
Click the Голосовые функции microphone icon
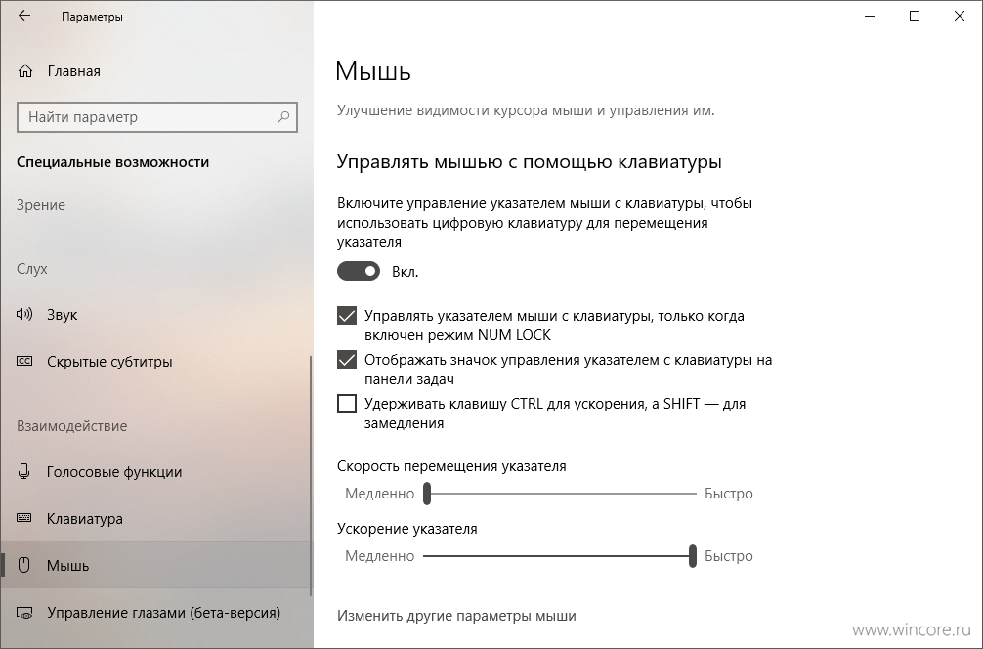tap(24, 471)
